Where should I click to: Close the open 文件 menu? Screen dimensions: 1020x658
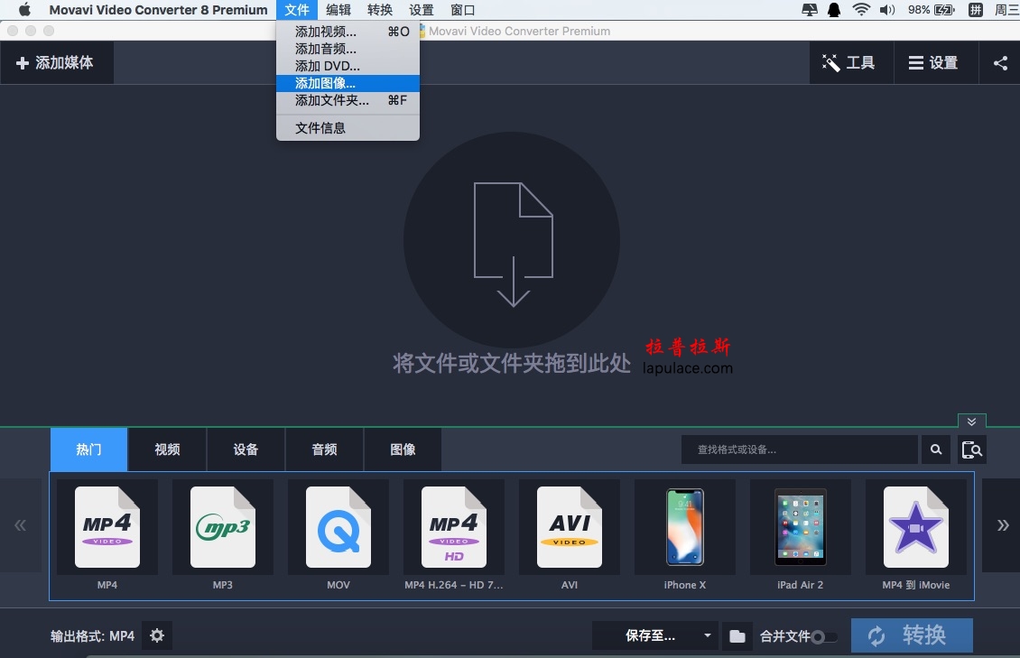pos(297,10)
